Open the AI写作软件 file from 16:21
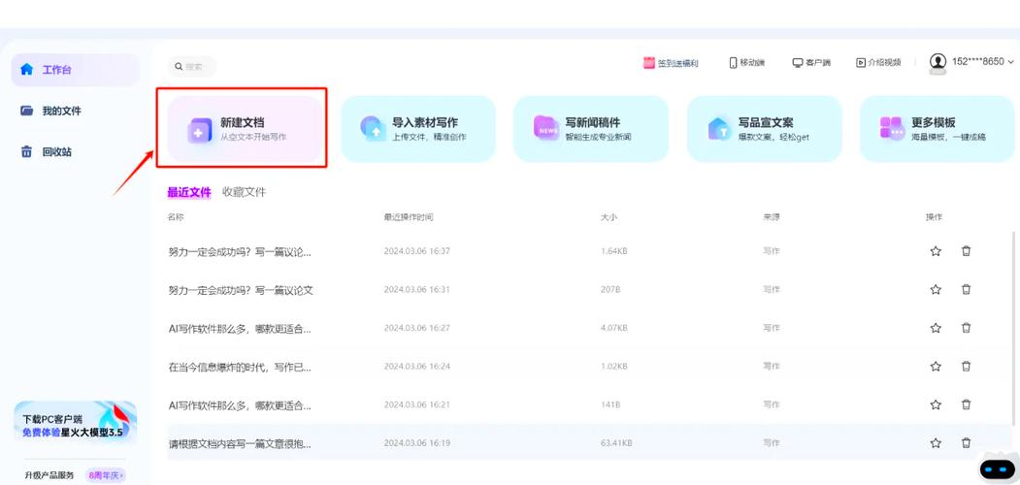 [x=240, y=405]
